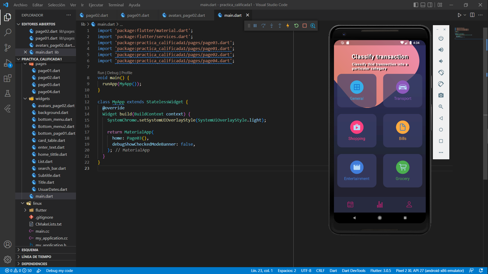This screenshot has width=488, height=274.
Task: Open the Testing flask view
Action: click(x=8, y=93)
